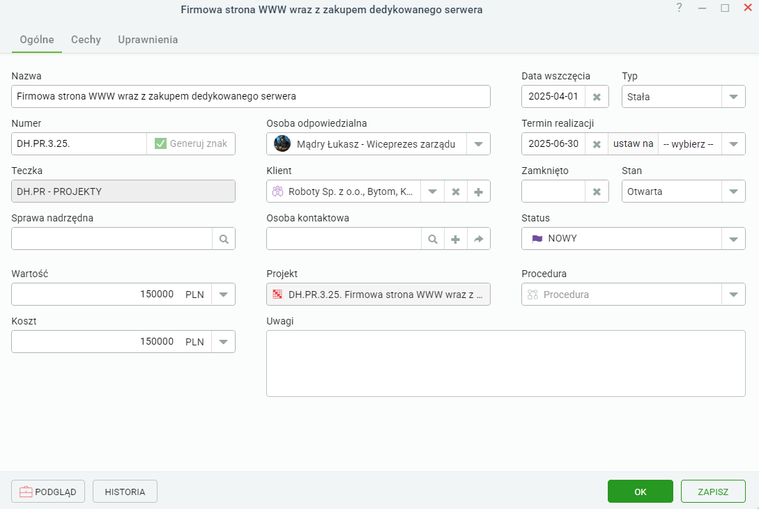This screenshot has height=509, width=759.
Task: Click the empty Zamknięto date input
Action: (553, 191)
